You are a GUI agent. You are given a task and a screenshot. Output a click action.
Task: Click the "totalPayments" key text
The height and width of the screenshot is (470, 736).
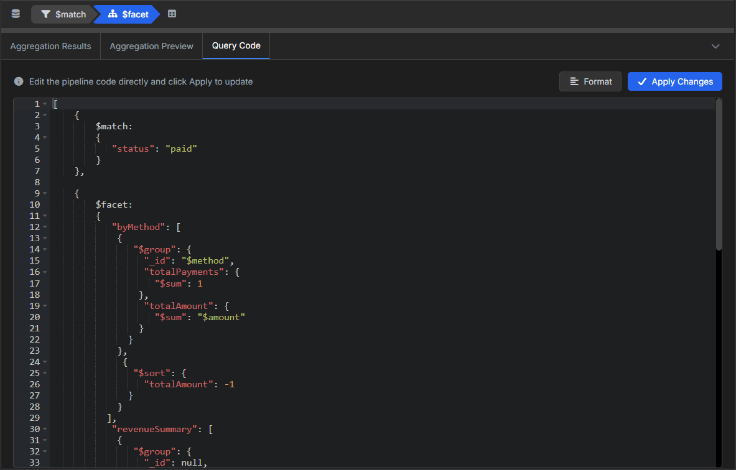(x=184, y=272)
